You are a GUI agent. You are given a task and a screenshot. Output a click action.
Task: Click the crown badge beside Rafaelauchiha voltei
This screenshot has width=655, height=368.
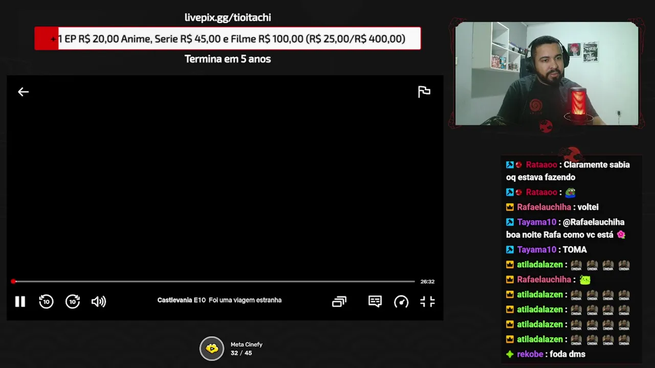click(x=510, y=207)
